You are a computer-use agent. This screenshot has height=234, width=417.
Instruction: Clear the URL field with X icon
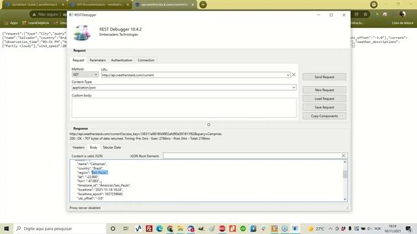click(294, 75)
